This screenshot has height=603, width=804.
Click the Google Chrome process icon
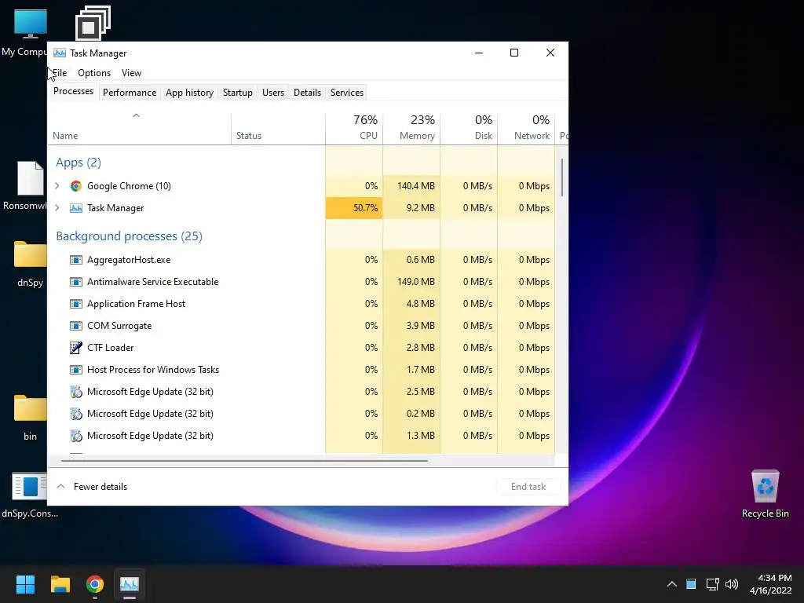point(76,186)
